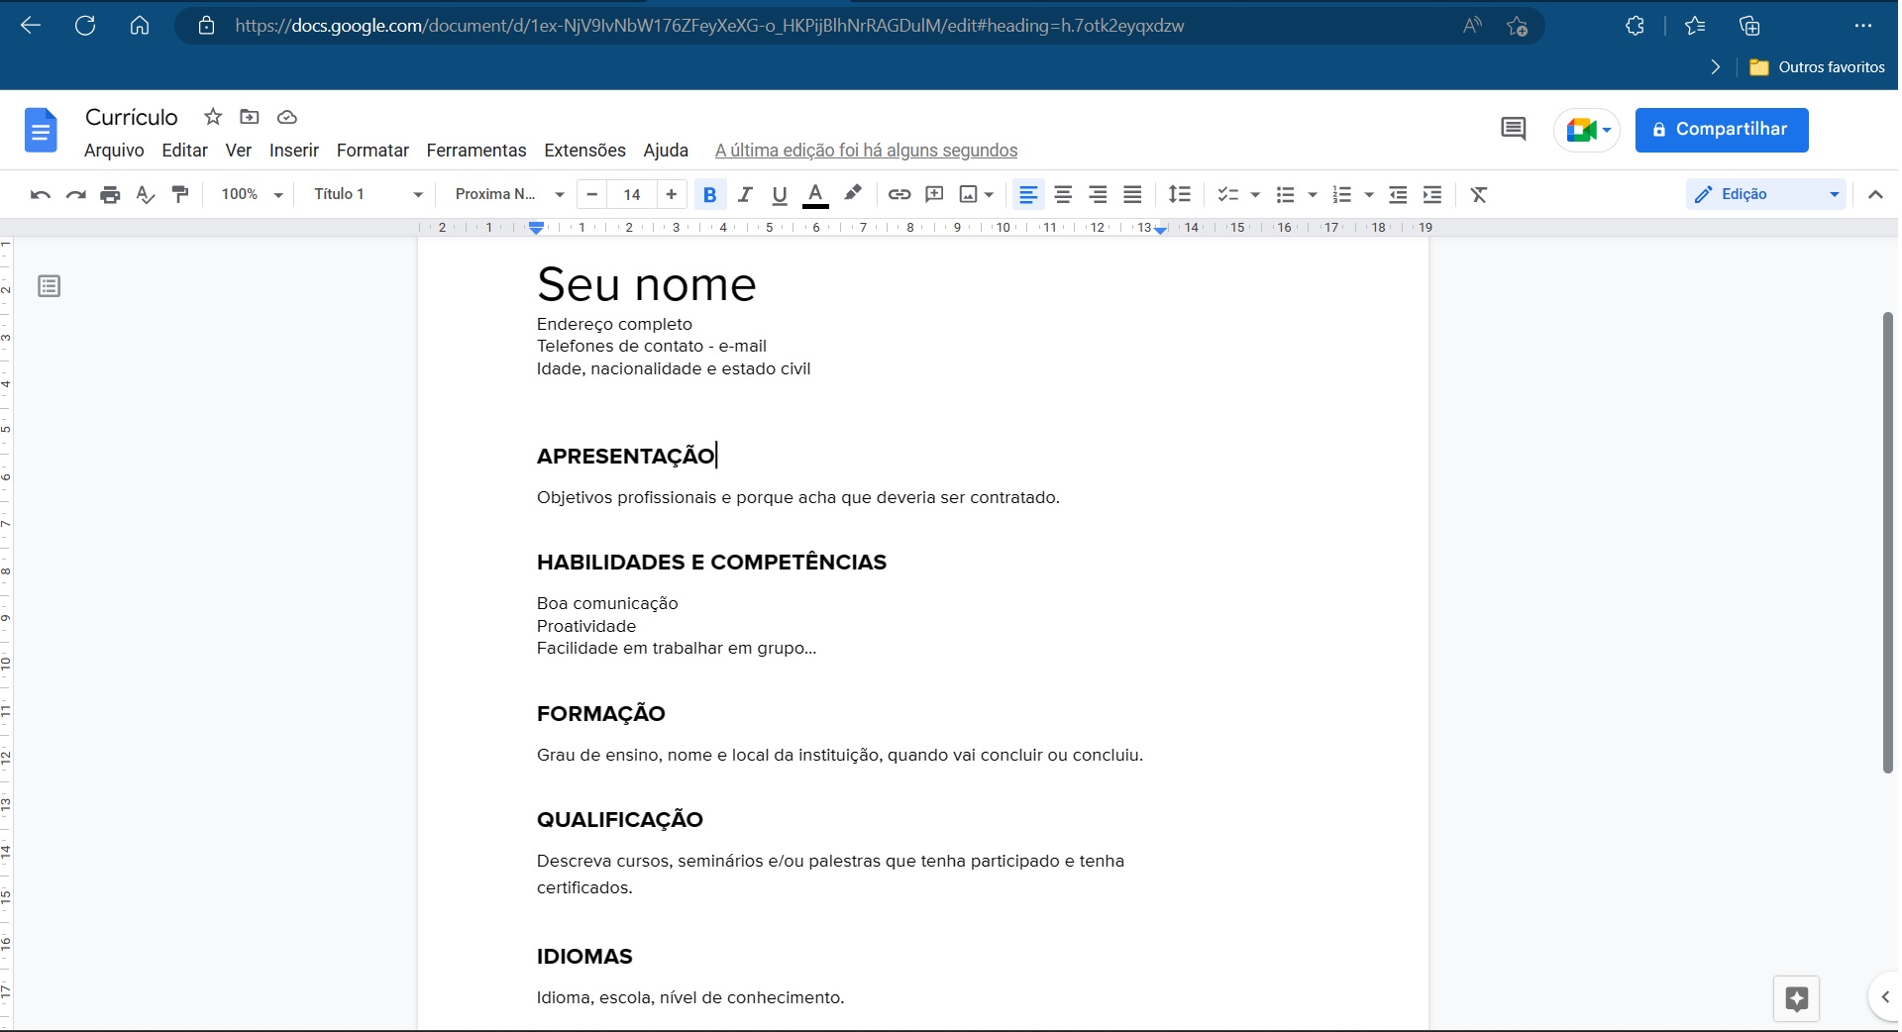Open the Proxima N... font dropdown
Viewport: 1902px width, 1032px height.
pos(509,195)
